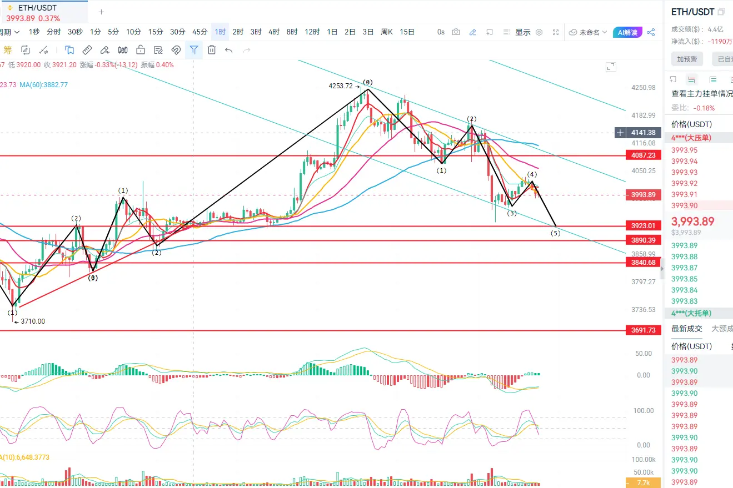Copy ETH/USDT symbol icon in side panel
Screen dimensions: 733x488
(721, 12)
